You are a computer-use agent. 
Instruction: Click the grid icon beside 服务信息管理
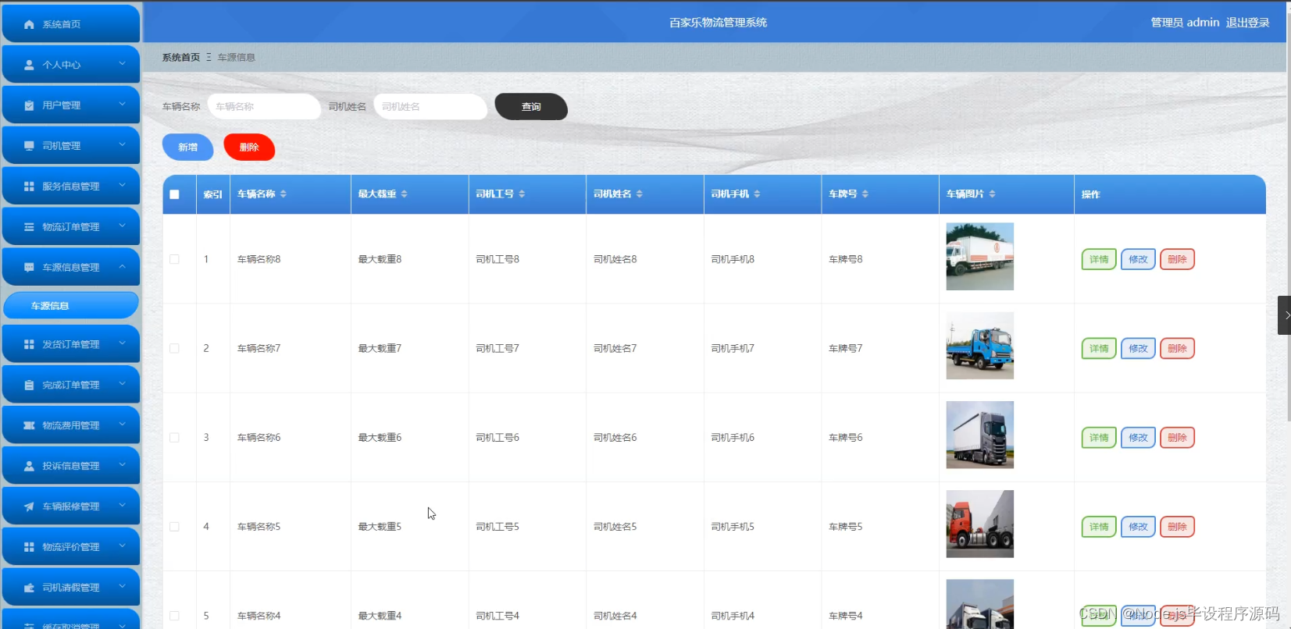[29, 187]
